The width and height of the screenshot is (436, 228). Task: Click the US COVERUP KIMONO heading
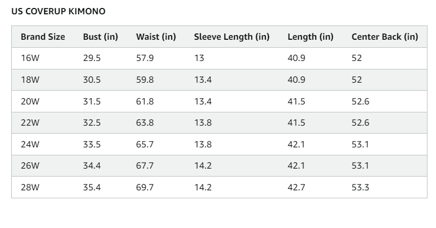click(58, 11)
